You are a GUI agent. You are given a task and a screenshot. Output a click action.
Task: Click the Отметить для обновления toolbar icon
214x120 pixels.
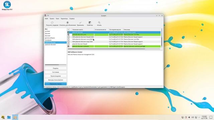tap(68, 23)
